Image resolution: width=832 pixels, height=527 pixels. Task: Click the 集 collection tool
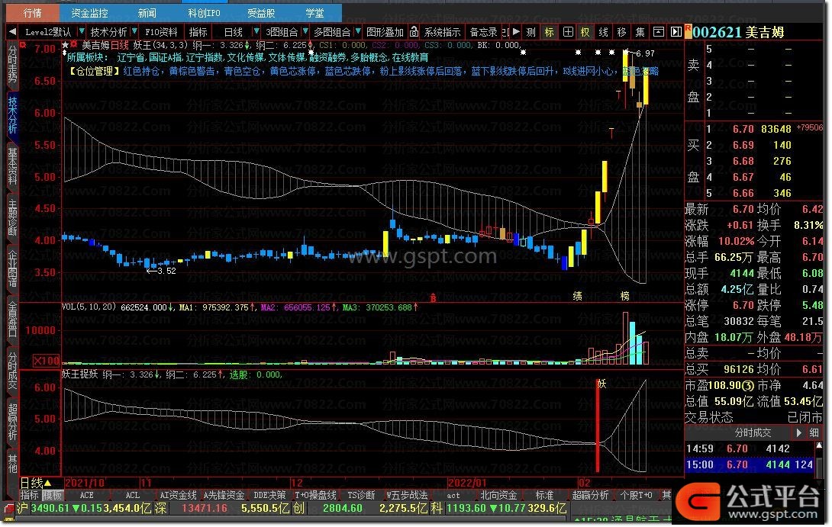(x=640, y=32)
